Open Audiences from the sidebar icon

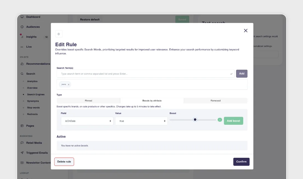[x=22, y=27]
